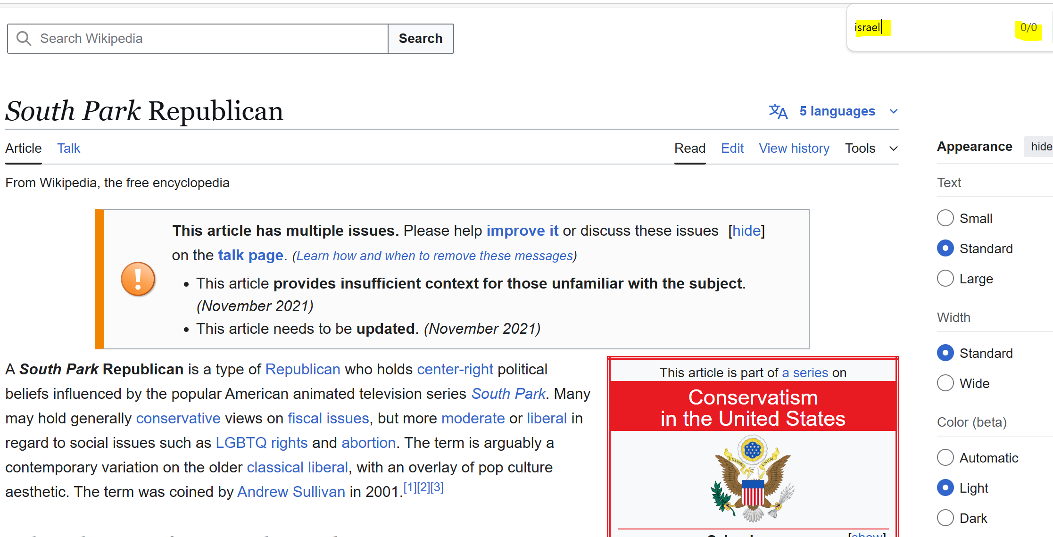Select the Light color radio
The width and height of the screenshot is (1053, 537).
(945, 487)
